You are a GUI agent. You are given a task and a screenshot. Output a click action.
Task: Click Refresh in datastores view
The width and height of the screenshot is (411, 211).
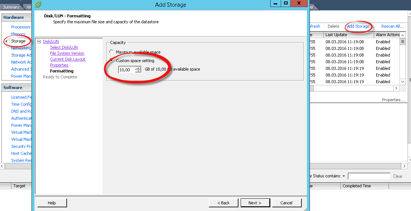tap(315, 26)
